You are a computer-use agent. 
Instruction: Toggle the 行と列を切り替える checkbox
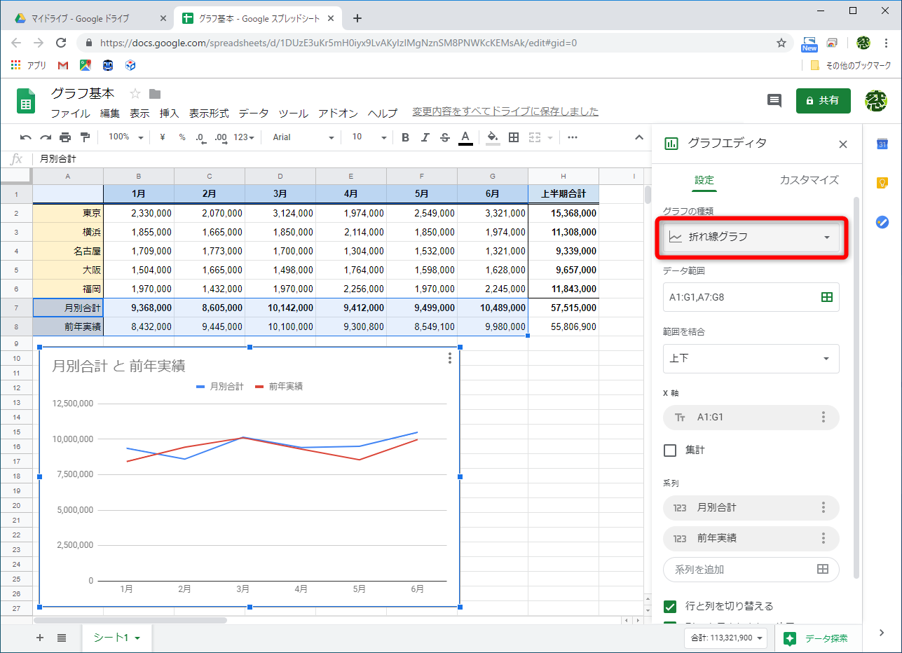click(x=670, y=606)
